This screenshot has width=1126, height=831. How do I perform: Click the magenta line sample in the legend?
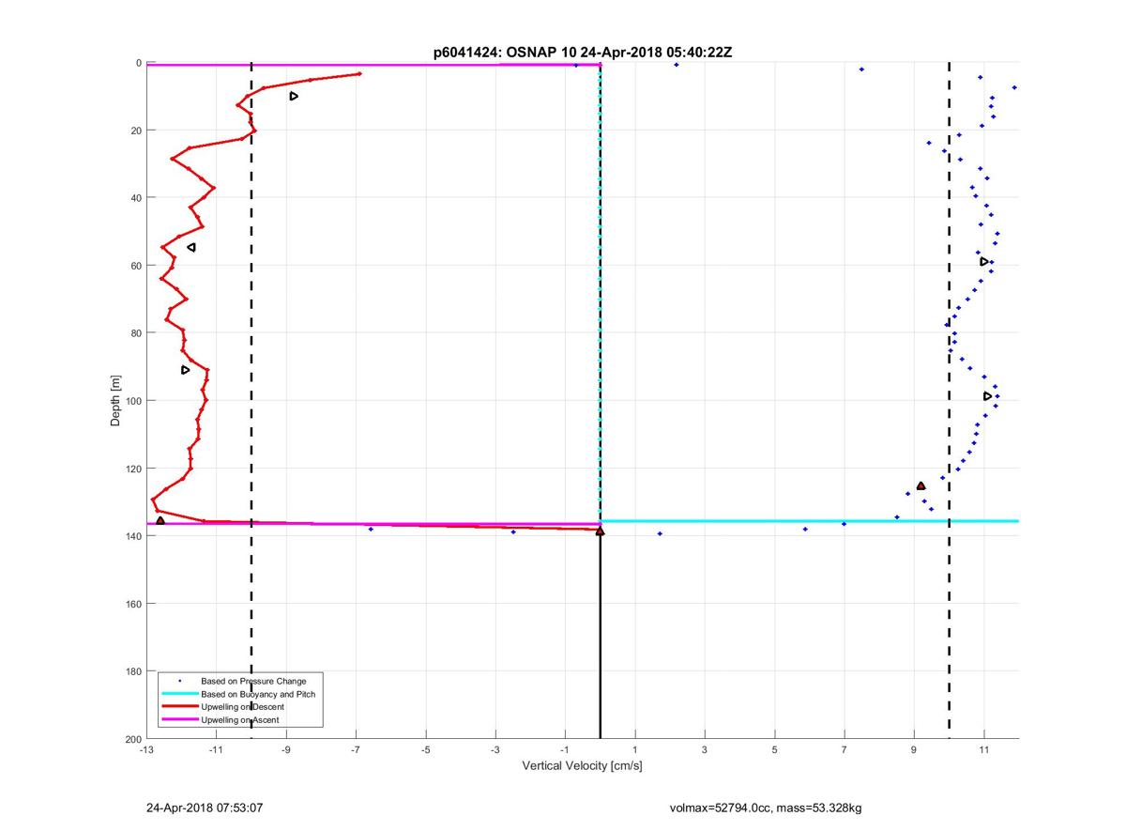point(179,719)
